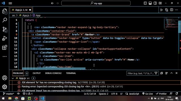Open the problems filter funnel options

[x=156, y=73]
